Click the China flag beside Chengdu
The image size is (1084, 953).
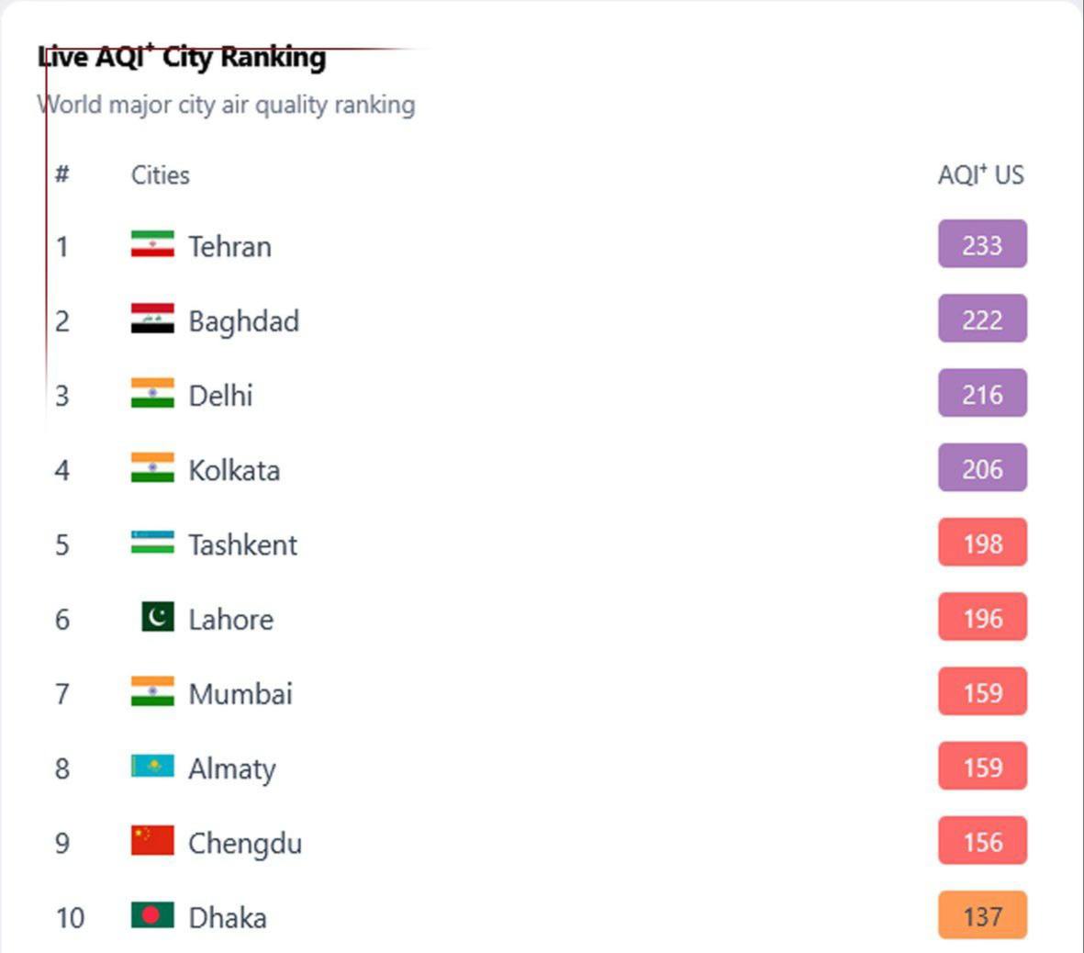pyautogui.click(x=152, y=840)
